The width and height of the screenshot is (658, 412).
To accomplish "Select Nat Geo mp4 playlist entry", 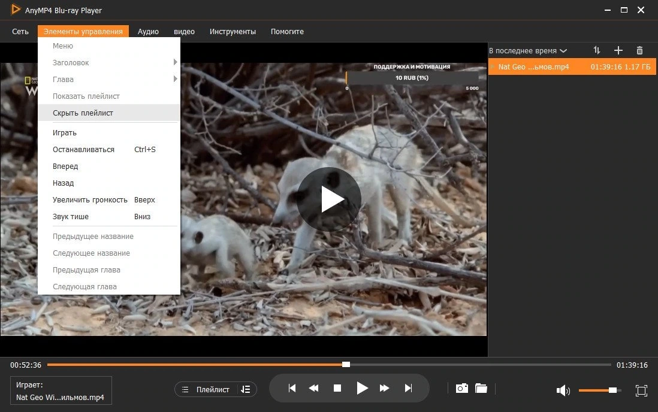I will 572,66.
